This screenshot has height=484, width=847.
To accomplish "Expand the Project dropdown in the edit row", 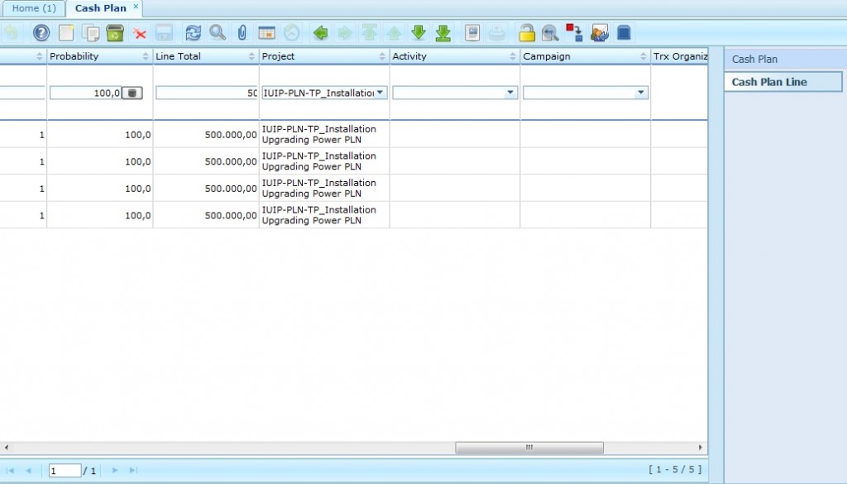I will [x=380, y=93].
